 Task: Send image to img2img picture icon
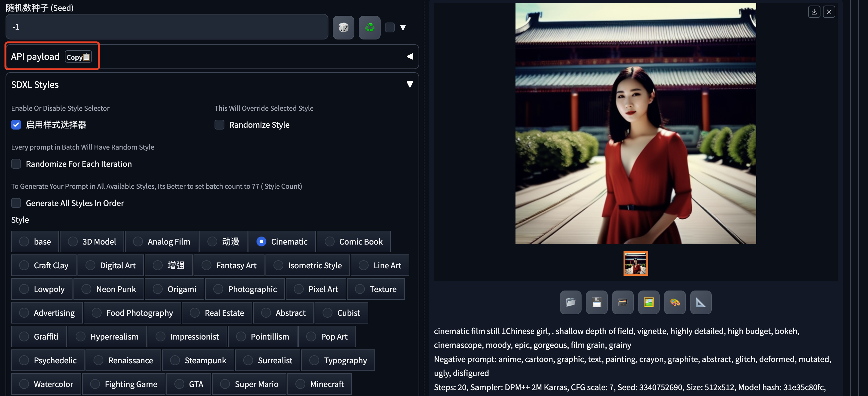point(648,302)
